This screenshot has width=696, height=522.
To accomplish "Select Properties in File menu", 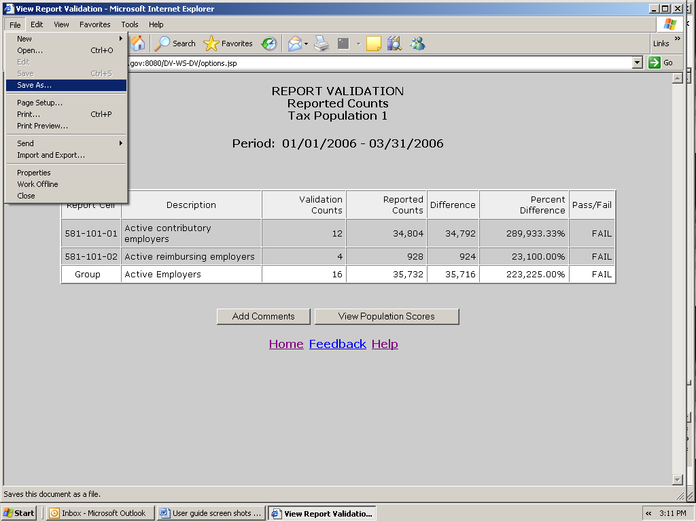I will click(66, 173).
